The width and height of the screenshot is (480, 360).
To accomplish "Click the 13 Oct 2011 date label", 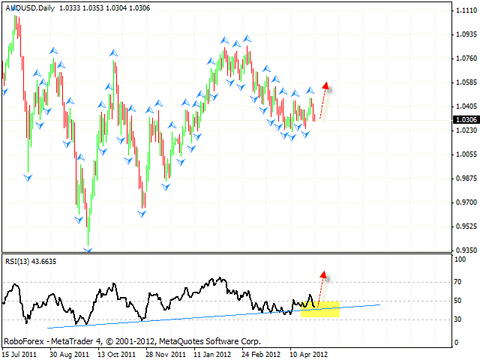I will [x=117, y=352].
